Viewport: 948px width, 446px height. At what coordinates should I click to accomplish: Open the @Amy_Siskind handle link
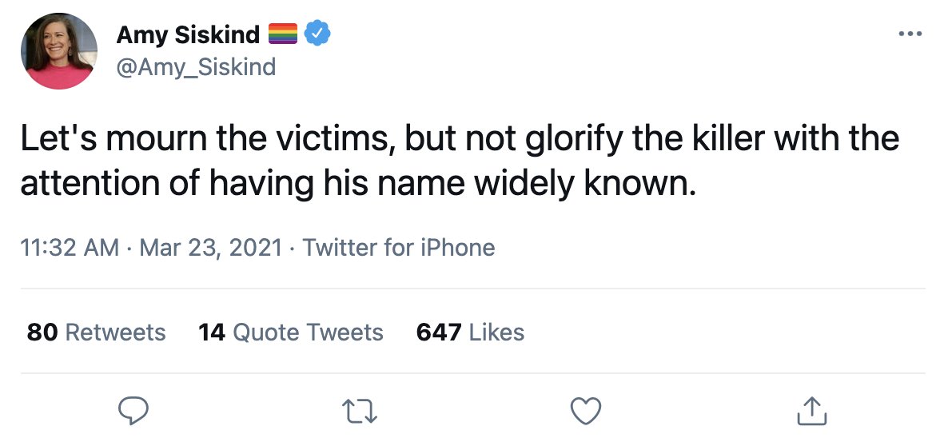point(196,66)
